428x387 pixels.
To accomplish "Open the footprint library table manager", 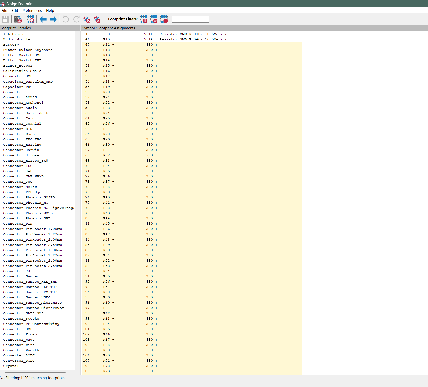I will point(18,19).
